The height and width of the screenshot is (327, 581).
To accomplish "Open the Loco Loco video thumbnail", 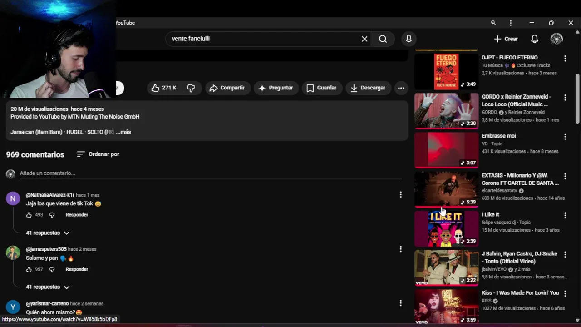I will pyautogui.click(x=446, y=111).
